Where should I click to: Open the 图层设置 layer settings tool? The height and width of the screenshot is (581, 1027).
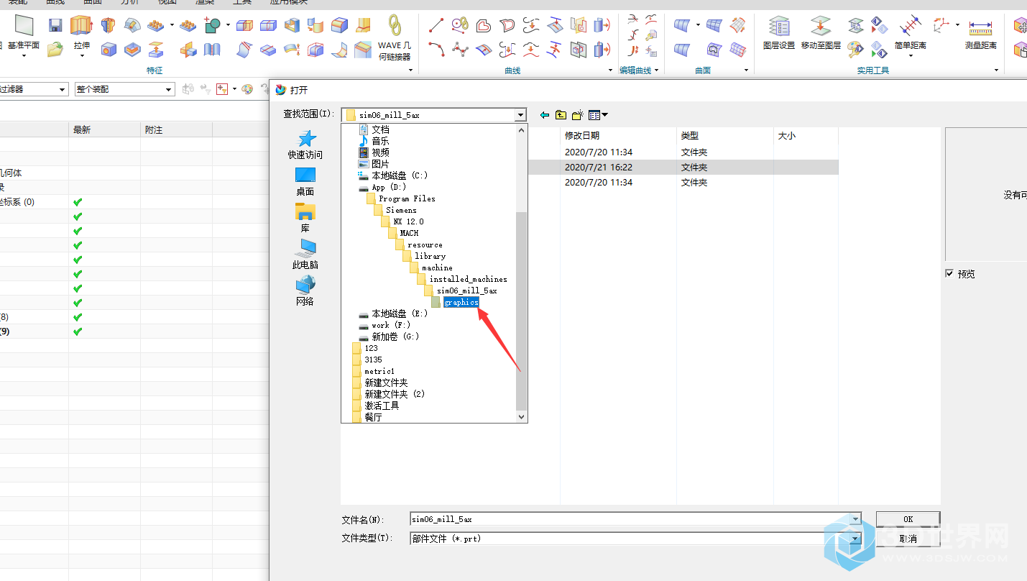tap(778, 27)
